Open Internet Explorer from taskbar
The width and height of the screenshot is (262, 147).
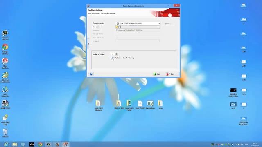[x=6, y=144]
